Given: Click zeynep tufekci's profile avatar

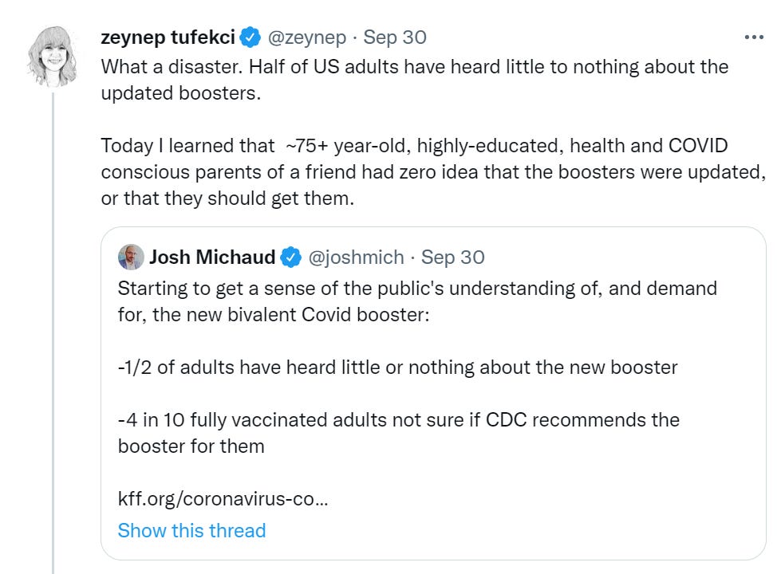Looking at the screenshot, I should coord(53,54).
